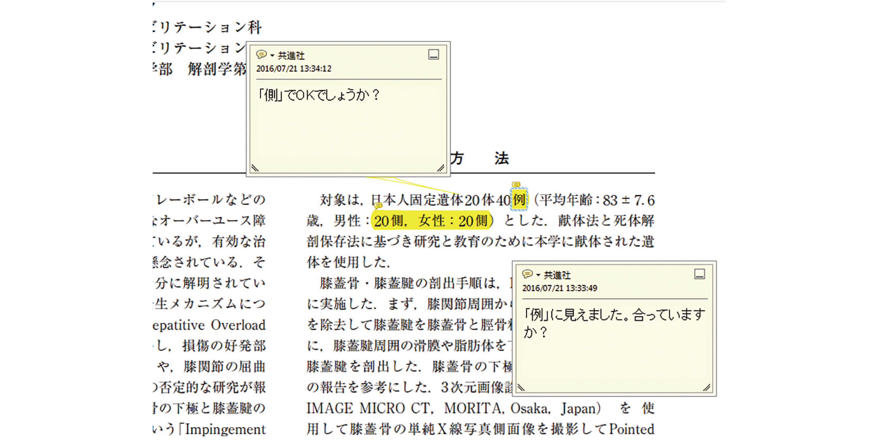
Task: Click bottom-right resize handle of lower note
Action: (x=707, y=387)
